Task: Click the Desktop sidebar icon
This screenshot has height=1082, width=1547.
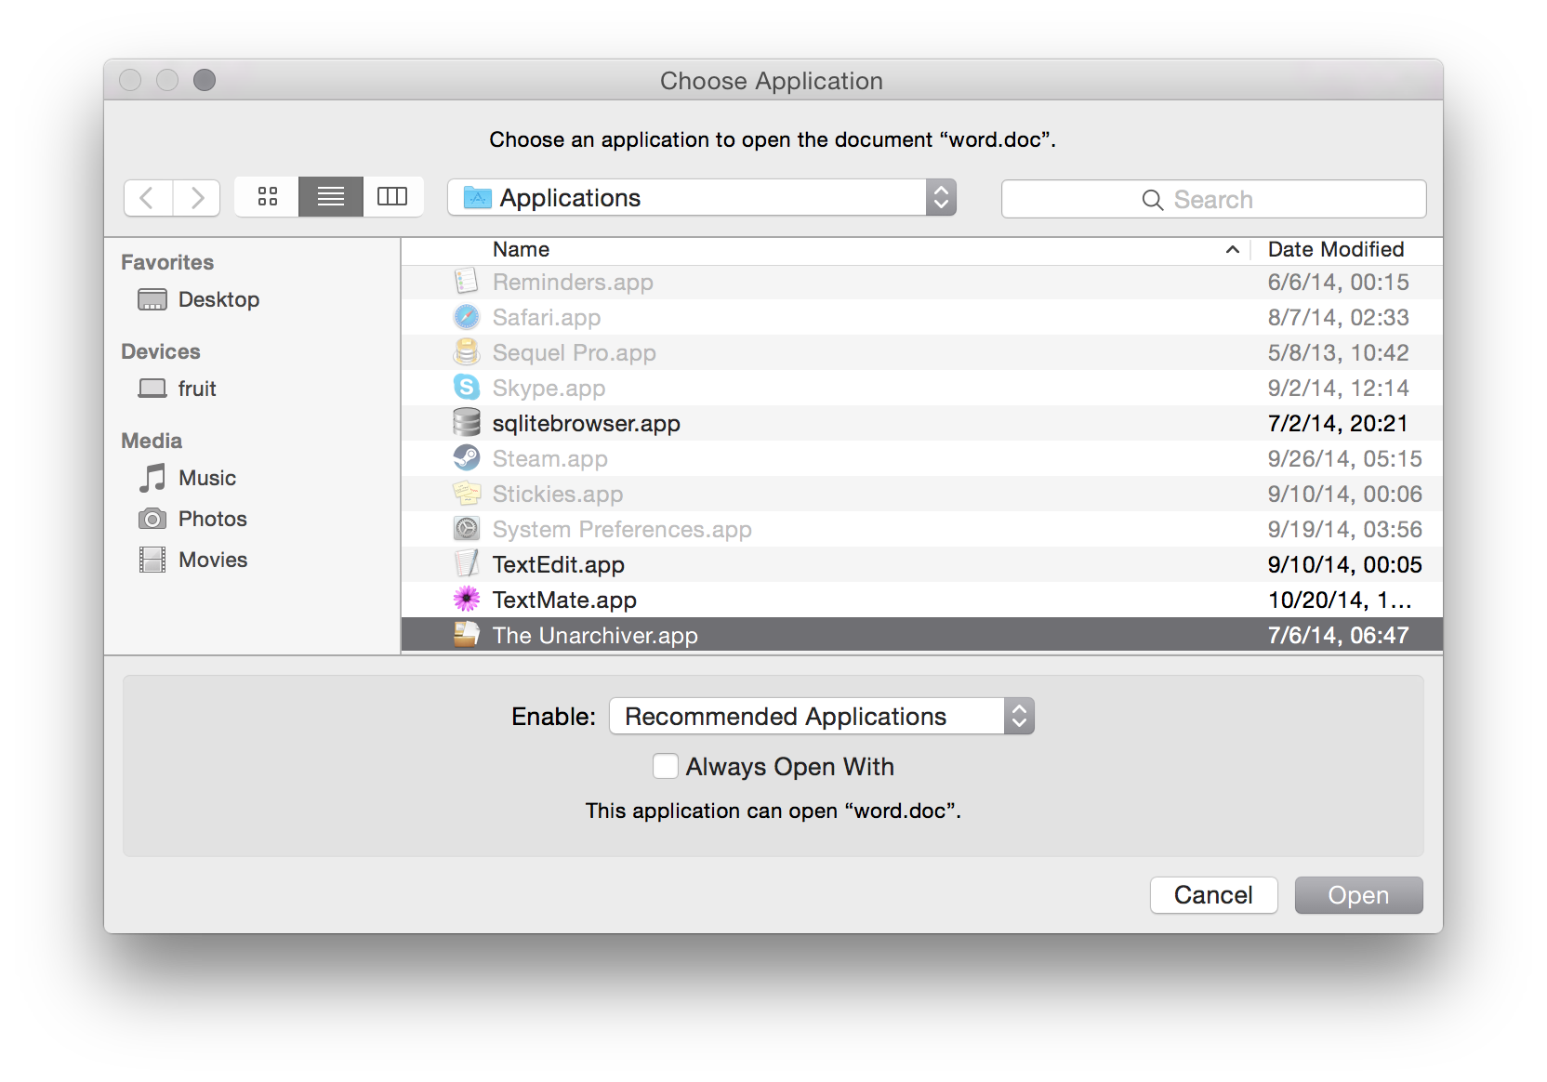Action: 152,299
